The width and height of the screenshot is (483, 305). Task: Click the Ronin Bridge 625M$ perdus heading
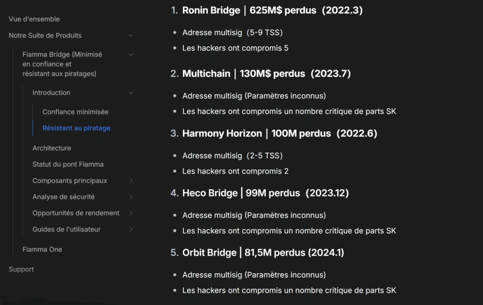272,10
